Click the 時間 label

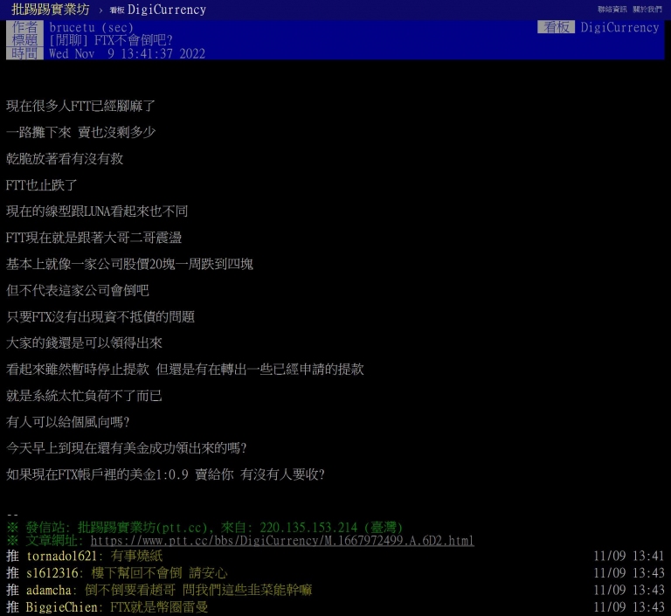[24, 53]
